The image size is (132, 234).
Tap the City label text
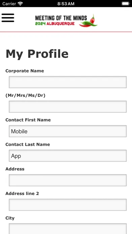(x=10, y=218)
